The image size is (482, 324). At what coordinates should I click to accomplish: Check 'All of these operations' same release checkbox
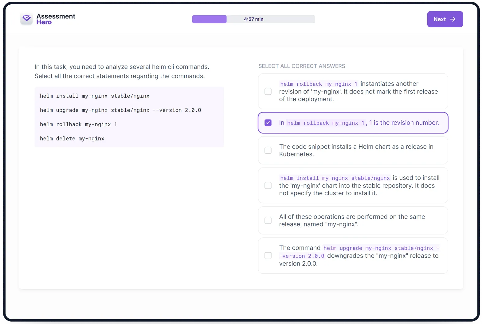pos(268,220)
